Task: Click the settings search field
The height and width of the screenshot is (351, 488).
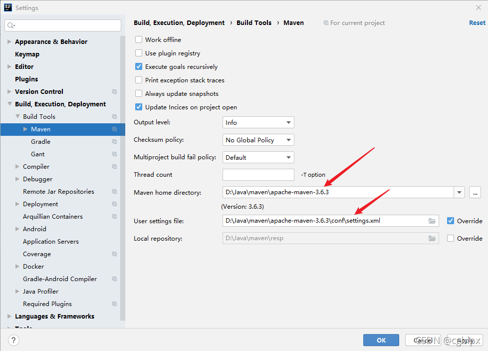Action: pyautogui.click(x=63, y=25)
